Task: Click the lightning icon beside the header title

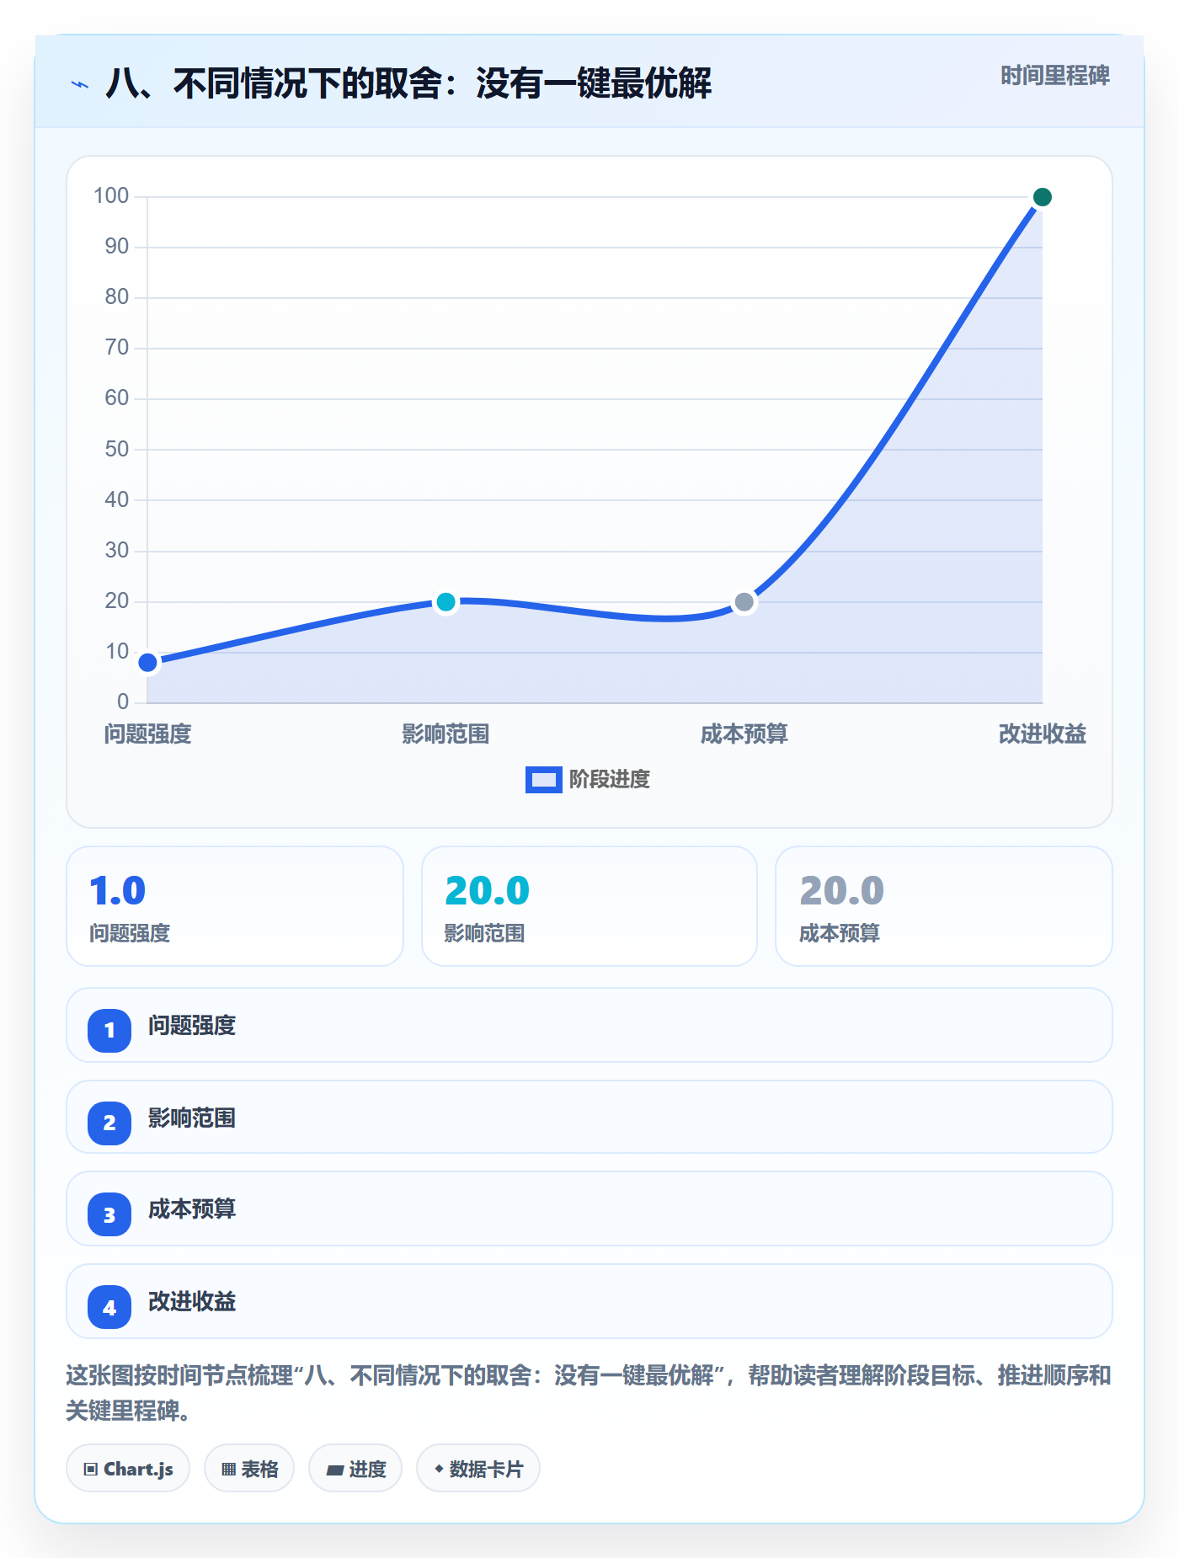Action: point(80,84)
